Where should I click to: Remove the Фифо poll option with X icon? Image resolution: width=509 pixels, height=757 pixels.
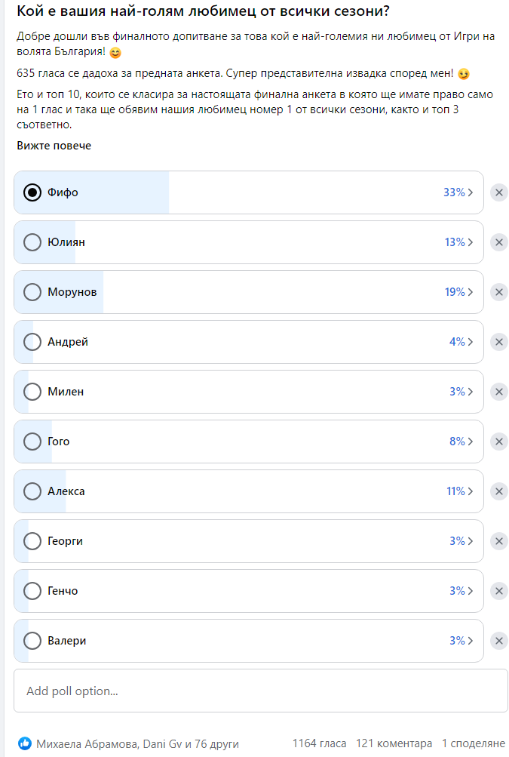[499, 192]
